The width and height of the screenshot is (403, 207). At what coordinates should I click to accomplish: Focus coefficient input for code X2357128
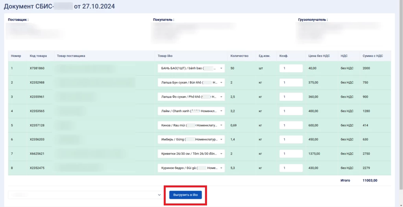[291, 125]
